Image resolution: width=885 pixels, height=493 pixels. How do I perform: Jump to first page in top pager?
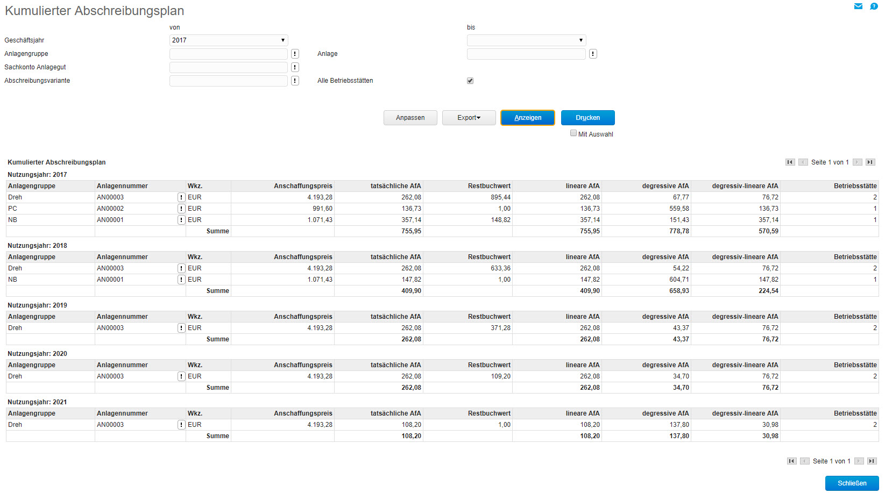coord(790,162)
